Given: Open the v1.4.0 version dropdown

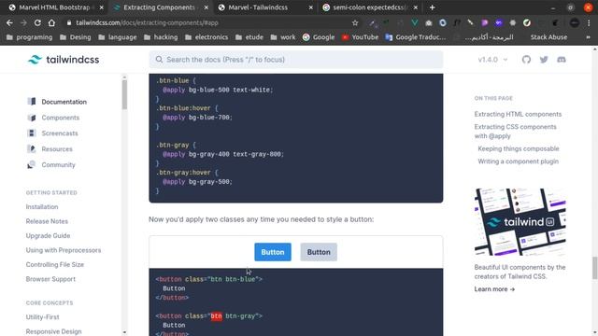Looking at the screenshot, I should pyautogui.click(x=492, y=60).
